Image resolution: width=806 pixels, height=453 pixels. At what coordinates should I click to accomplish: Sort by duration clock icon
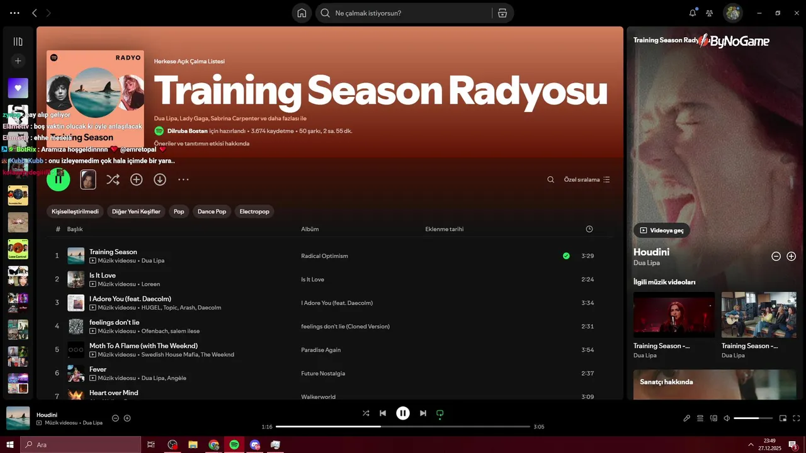pyautogui.click(x=589, y=229)
